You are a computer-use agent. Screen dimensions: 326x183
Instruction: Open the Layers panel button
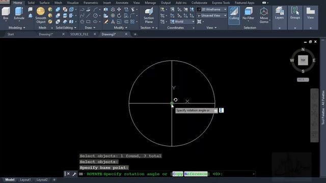point(280,18)
